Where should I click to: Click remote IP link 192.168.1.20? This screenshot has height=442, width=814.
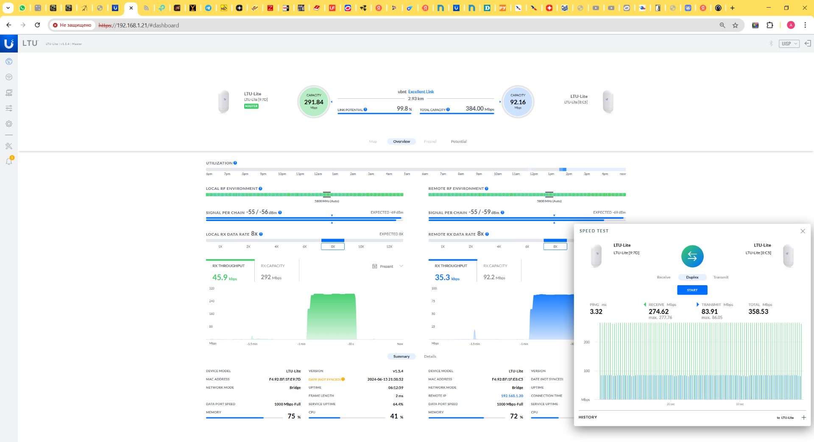tap(512, 396)
